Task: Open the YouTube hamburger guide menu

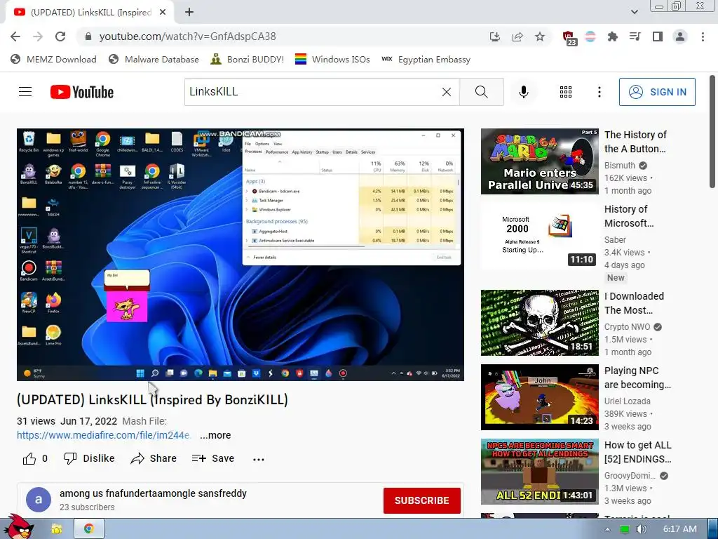Action: point(25,92)
